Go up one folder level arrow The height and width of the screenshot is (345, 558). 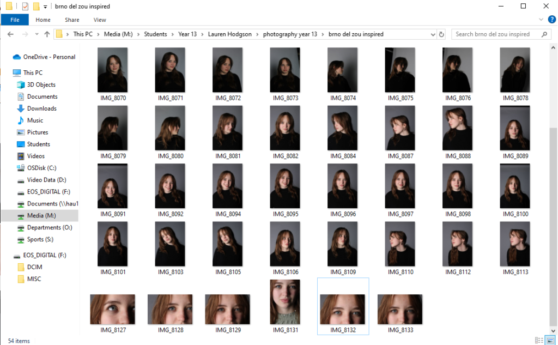[x=47, y=34]
